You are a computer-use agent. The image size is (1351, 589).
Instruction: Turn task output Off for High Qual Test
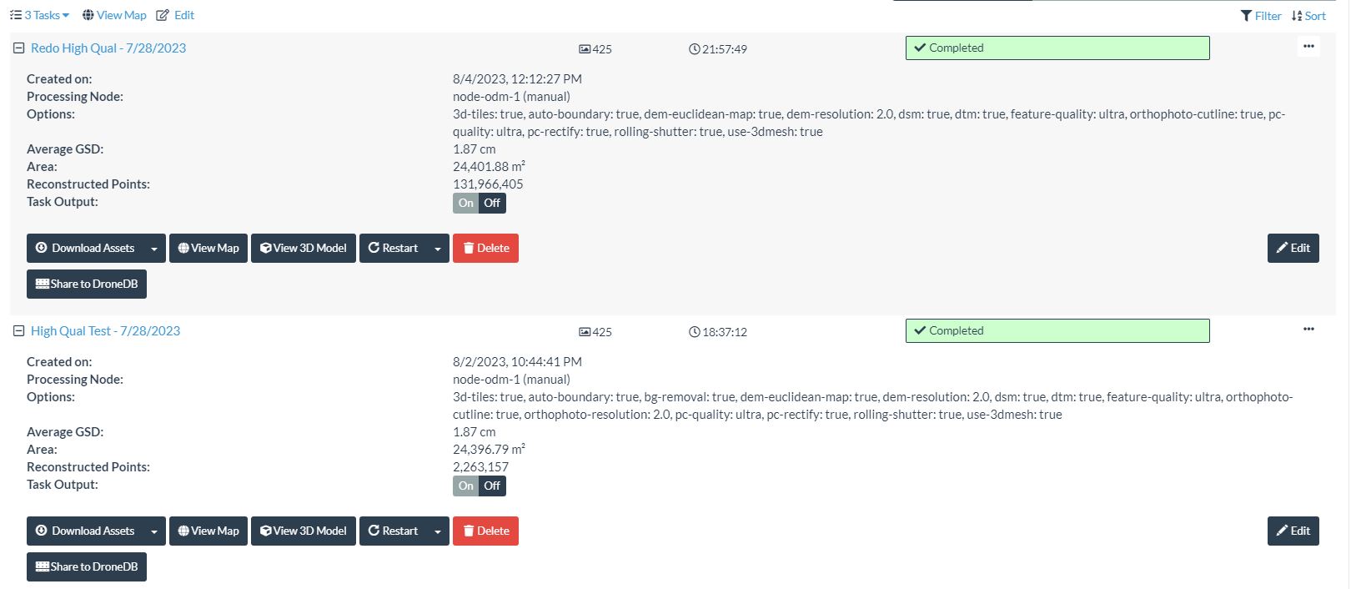(x=493, y=486)
